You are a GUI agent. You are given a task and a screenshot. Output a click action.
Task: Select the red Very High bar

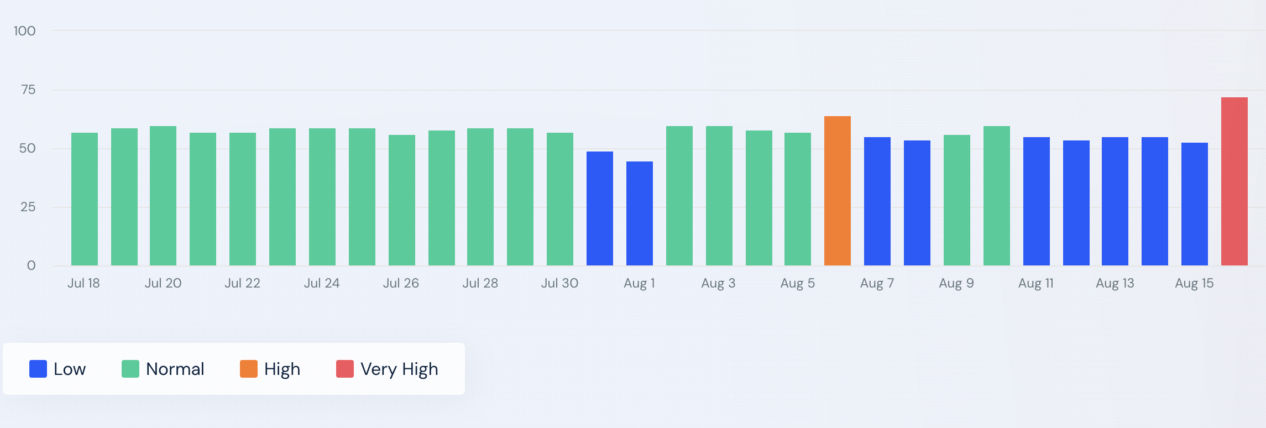point(1234,181)
